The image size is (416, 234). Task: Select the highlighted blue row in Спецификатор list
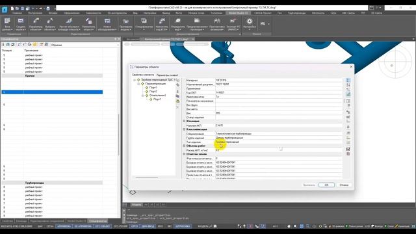pos(52,92)
